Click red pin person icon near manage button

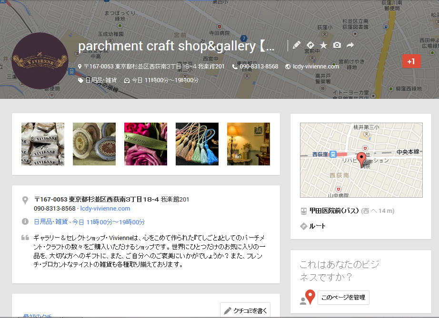pos(308,297)
